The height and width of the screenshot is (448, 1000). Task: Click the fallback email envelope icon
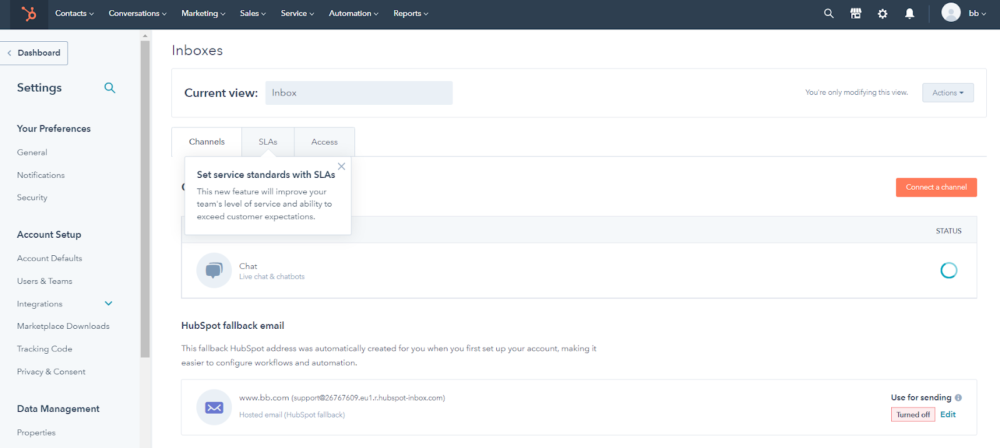(x=214, y=407)
